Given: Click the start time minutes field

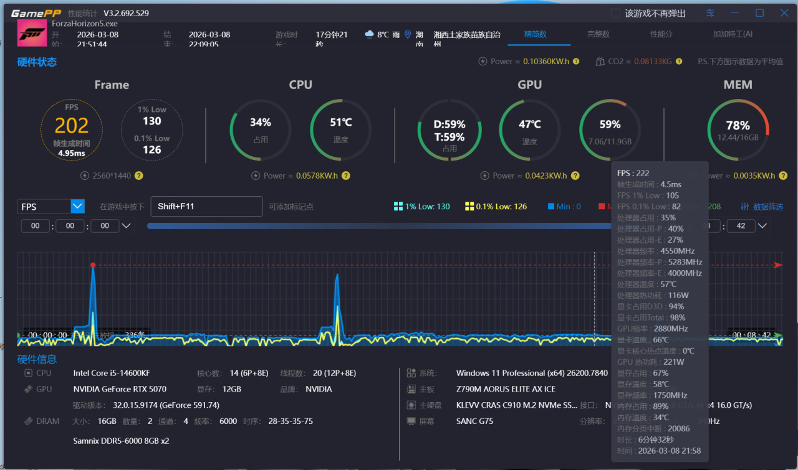Looking at the screenshot, I should click(x=70, y=226).
